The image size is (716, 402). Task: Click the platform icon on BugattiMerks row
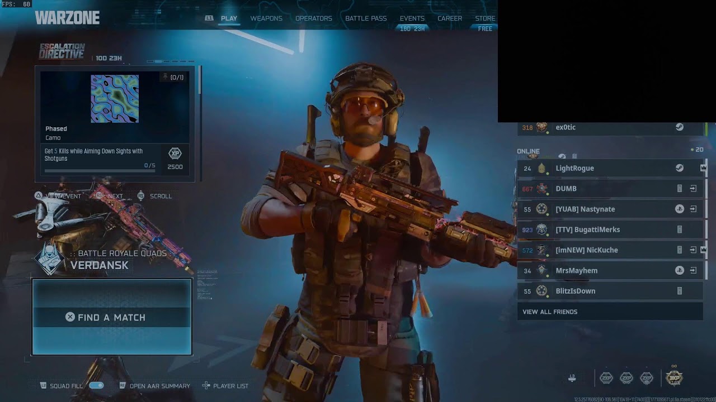pyautogui.click(x=680, y=229)
